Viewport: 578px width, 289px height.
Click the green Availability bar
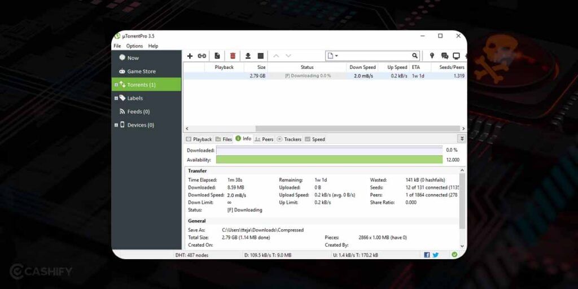pos(329,160)
